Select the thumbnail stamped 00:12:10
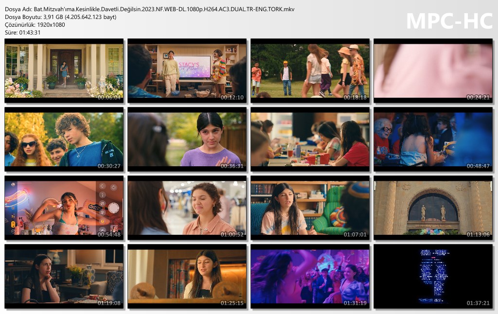 (187, 71)
